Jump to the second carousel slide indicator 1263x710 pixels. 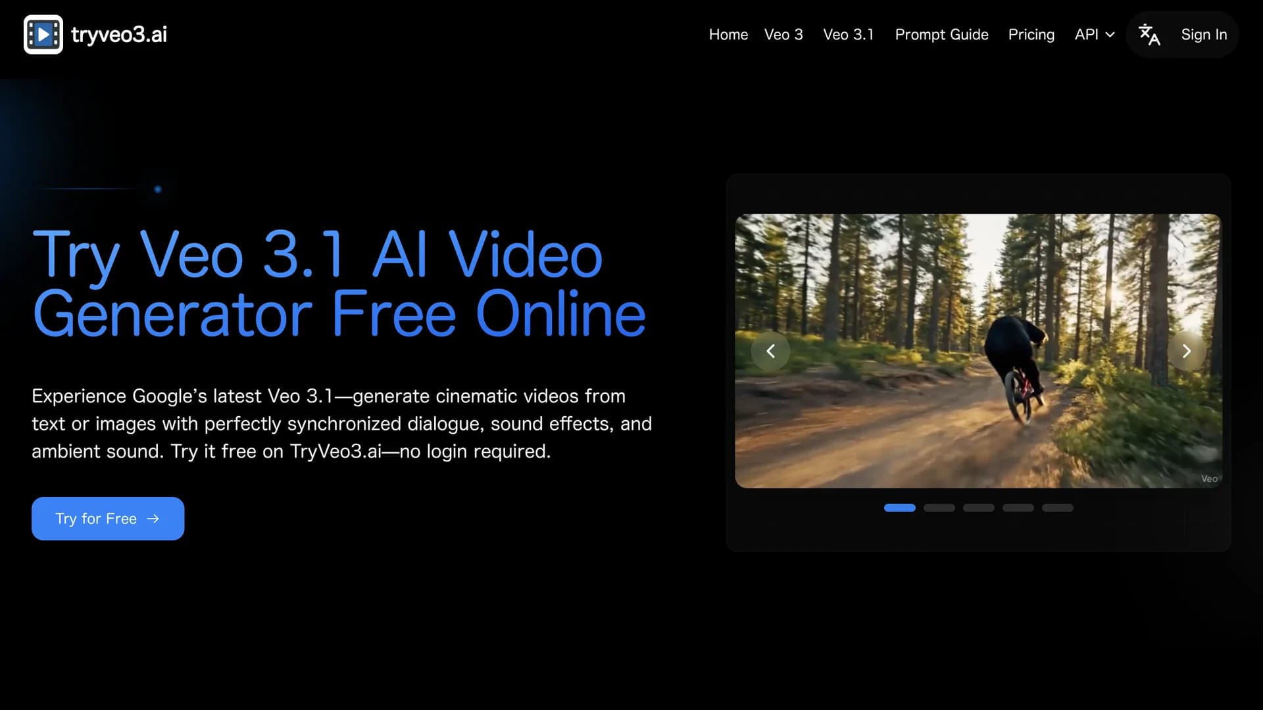tap(939, 508)
